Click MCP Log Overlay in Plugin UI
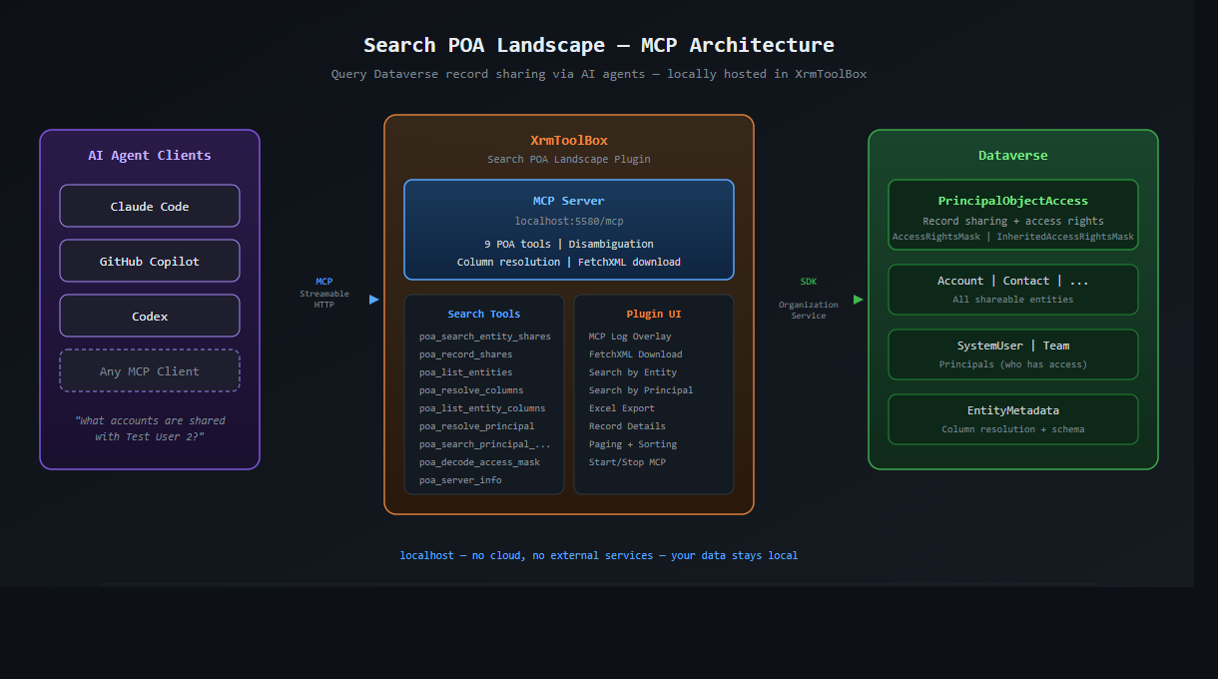Image resolution: width=1218 pixels, height=679 pixels. click(x=630, y=337)
